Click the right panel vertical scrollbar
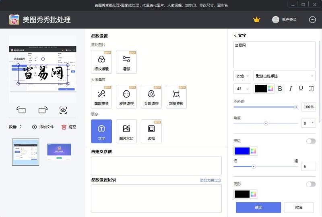Image resolution: width=322 pixels, height=217 pixels. coord(320,82)
